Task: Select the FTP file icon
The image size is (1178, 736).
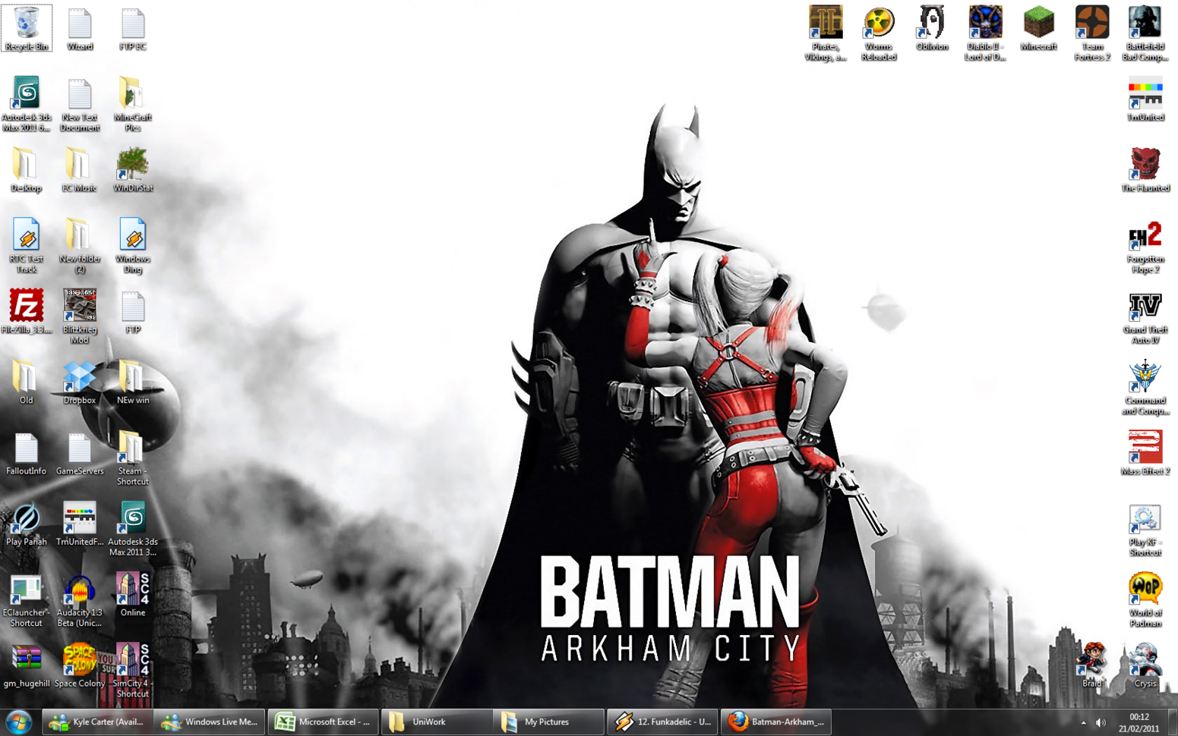Action: coord(133,311)
